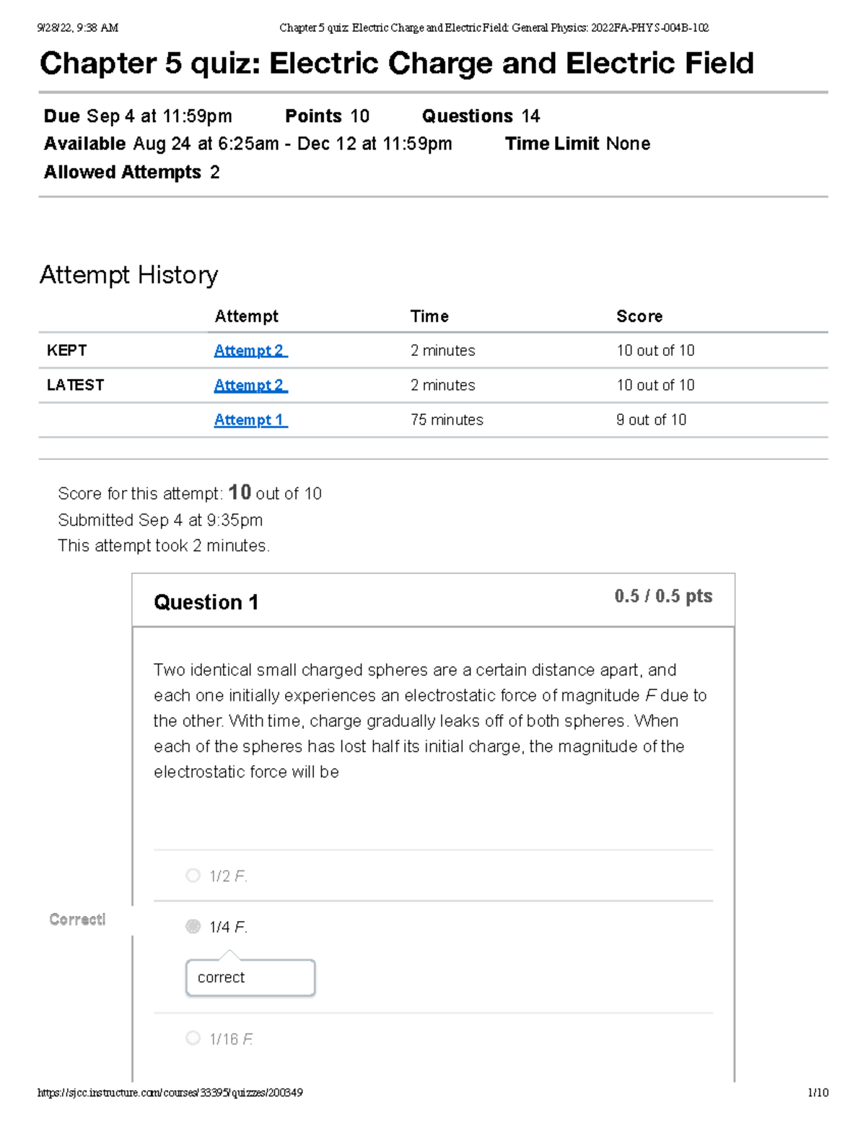The width and height of the screenshot is (866, 1121).
Task: Click the Question 1 header
Action: click(x=206, y=602)
